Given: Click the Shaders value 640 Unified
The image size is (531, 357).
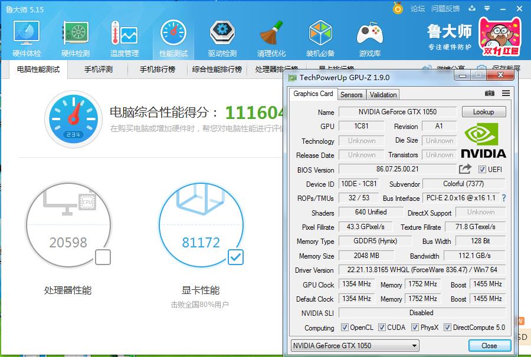Looking at the screenshot, I should tap(371, 212).
